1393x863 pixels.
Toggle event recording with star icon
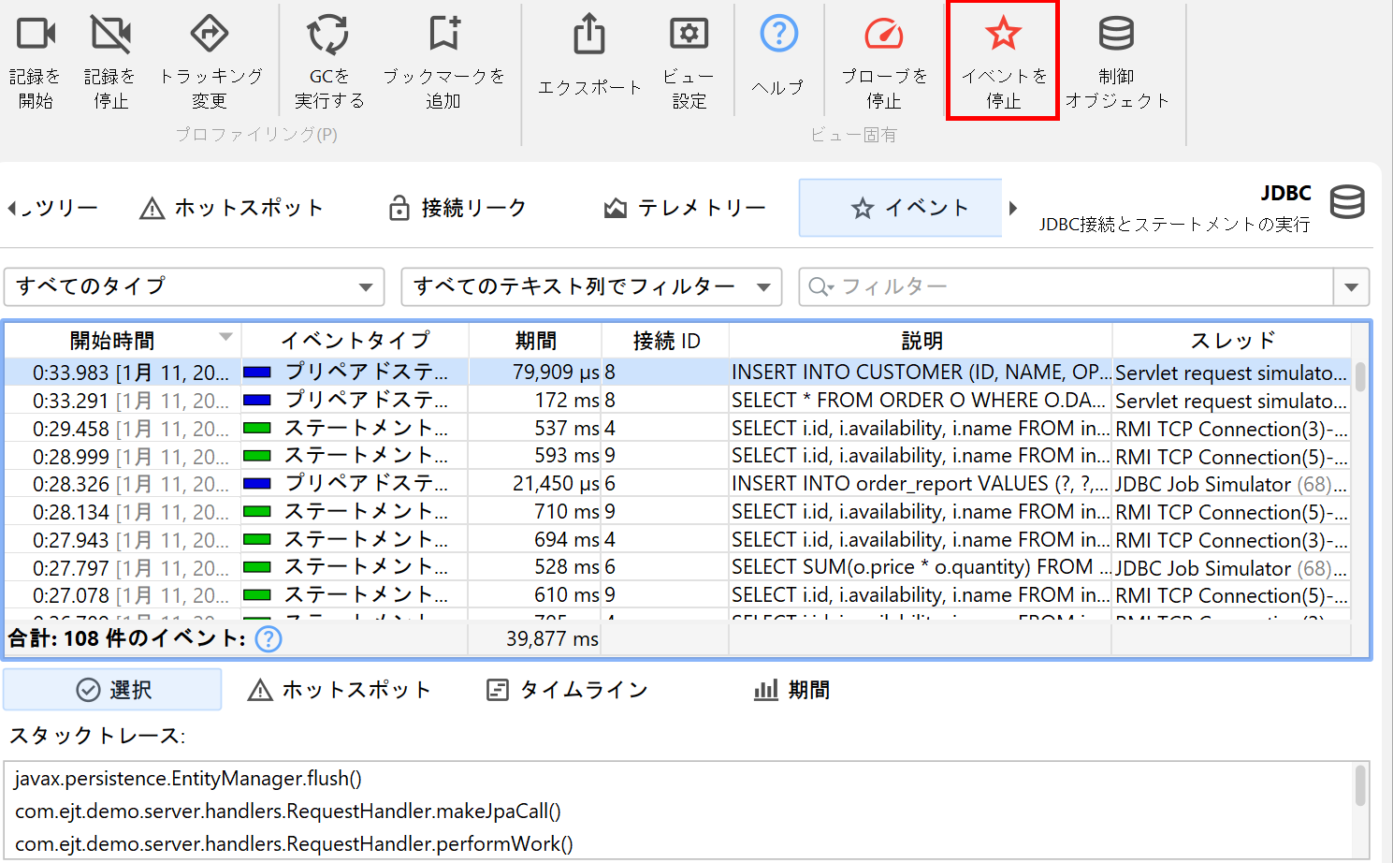pyautogui.click(x=1003, y=35)
